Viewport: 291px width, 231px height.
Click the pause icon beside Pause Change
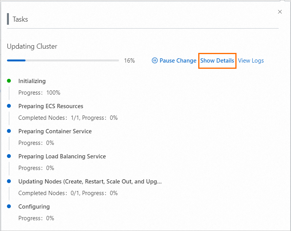point(155,61)
